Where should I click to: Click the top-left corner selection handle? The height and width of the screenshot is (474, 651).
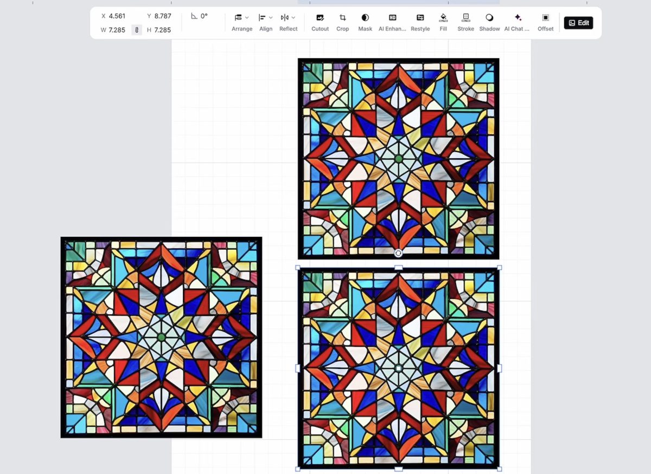pyautogui.click(x=297, y=268)
